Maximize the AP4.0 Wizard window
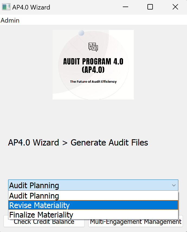This screenshot has height=232, width=187. coord(150,7)
